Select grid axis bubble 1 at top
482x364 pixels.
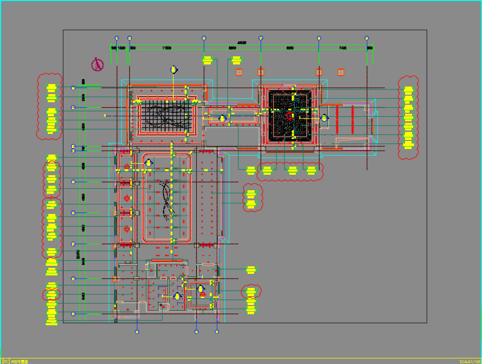coord(117,38)
